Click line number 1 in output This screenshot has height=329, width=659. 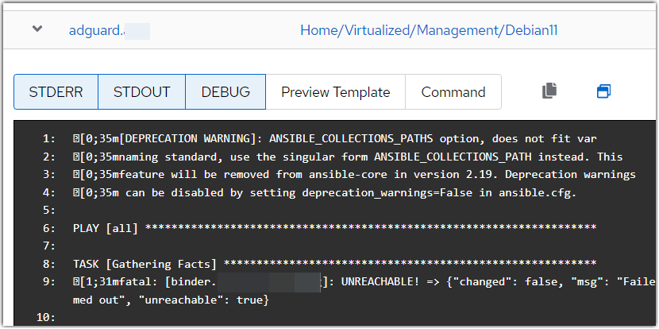[x=50, y=139]
